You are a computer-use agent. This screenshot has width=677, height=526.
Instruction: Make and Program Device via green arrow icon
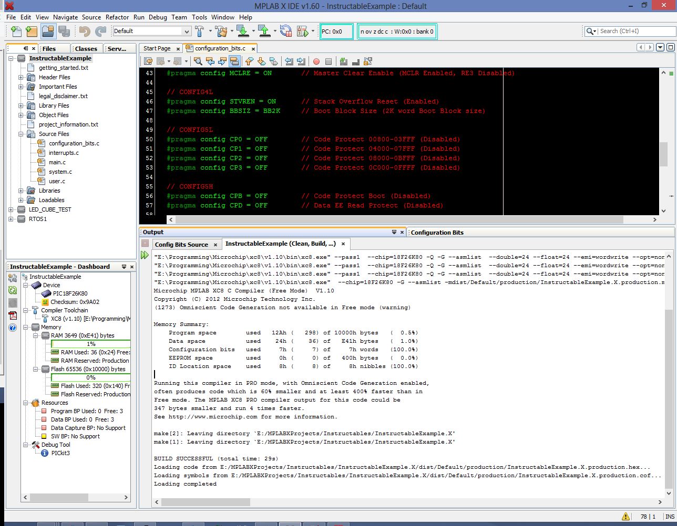pos(244,31)
